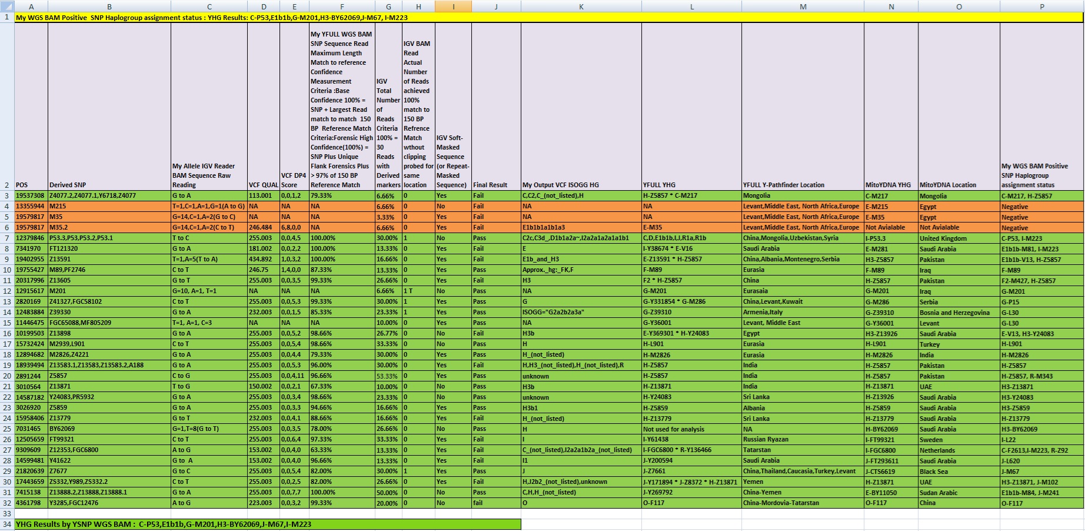Click the MitoYDNA cell 'Not Avialable' in column N
Image resolution: width=1085 pixels, height=531 pixels.
click(x=891, y=227)
